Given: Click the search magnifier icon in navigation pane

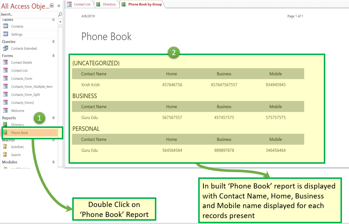Looking at the screenshot, I should pos(60,14).
